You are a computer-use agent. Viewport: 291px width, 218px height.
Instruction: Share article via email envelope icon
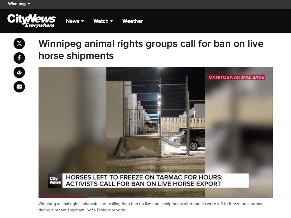[19, 87]
